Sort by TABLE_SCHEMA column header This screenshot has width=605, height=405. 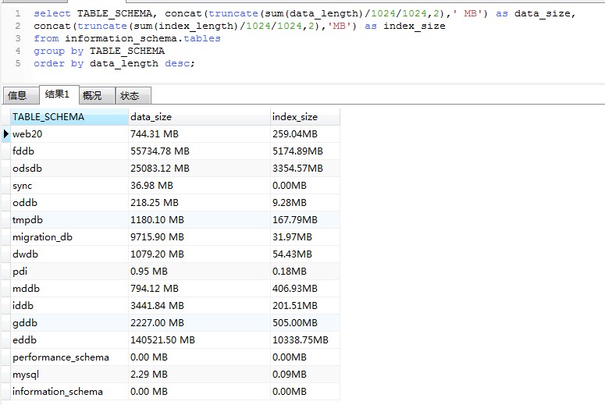(48, 117)
